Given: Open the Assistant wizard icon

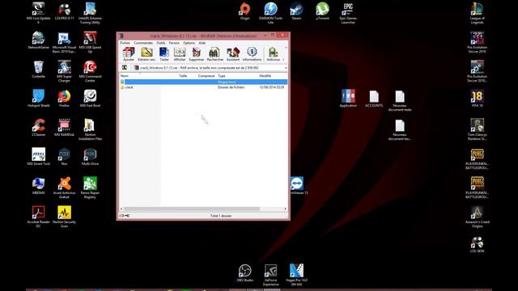Looking at the screenshot, I should point(233,54).
